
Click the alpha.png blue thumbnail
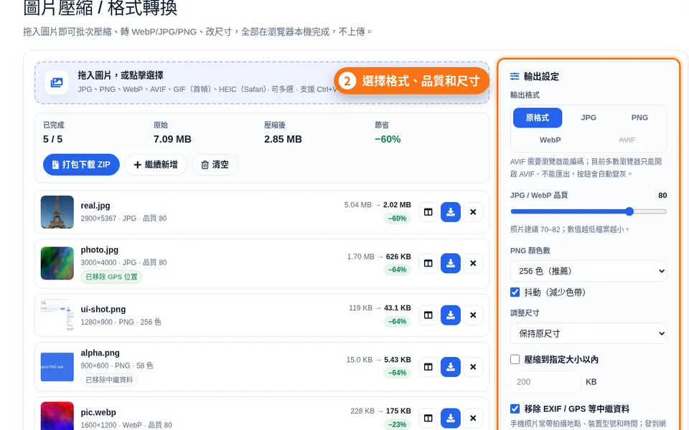[57, 367]
